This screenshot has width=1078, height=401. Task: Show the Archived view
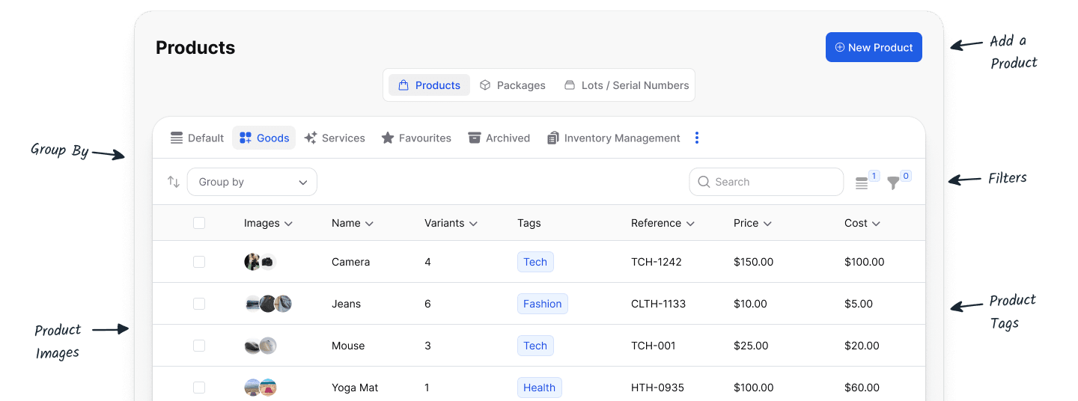499,138
